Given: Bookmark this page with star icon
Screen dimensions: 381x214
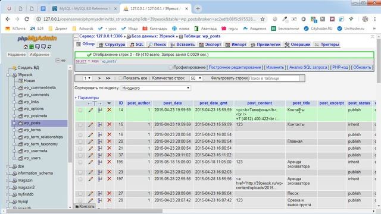Looking at the screenshot, I should (263, 19).
